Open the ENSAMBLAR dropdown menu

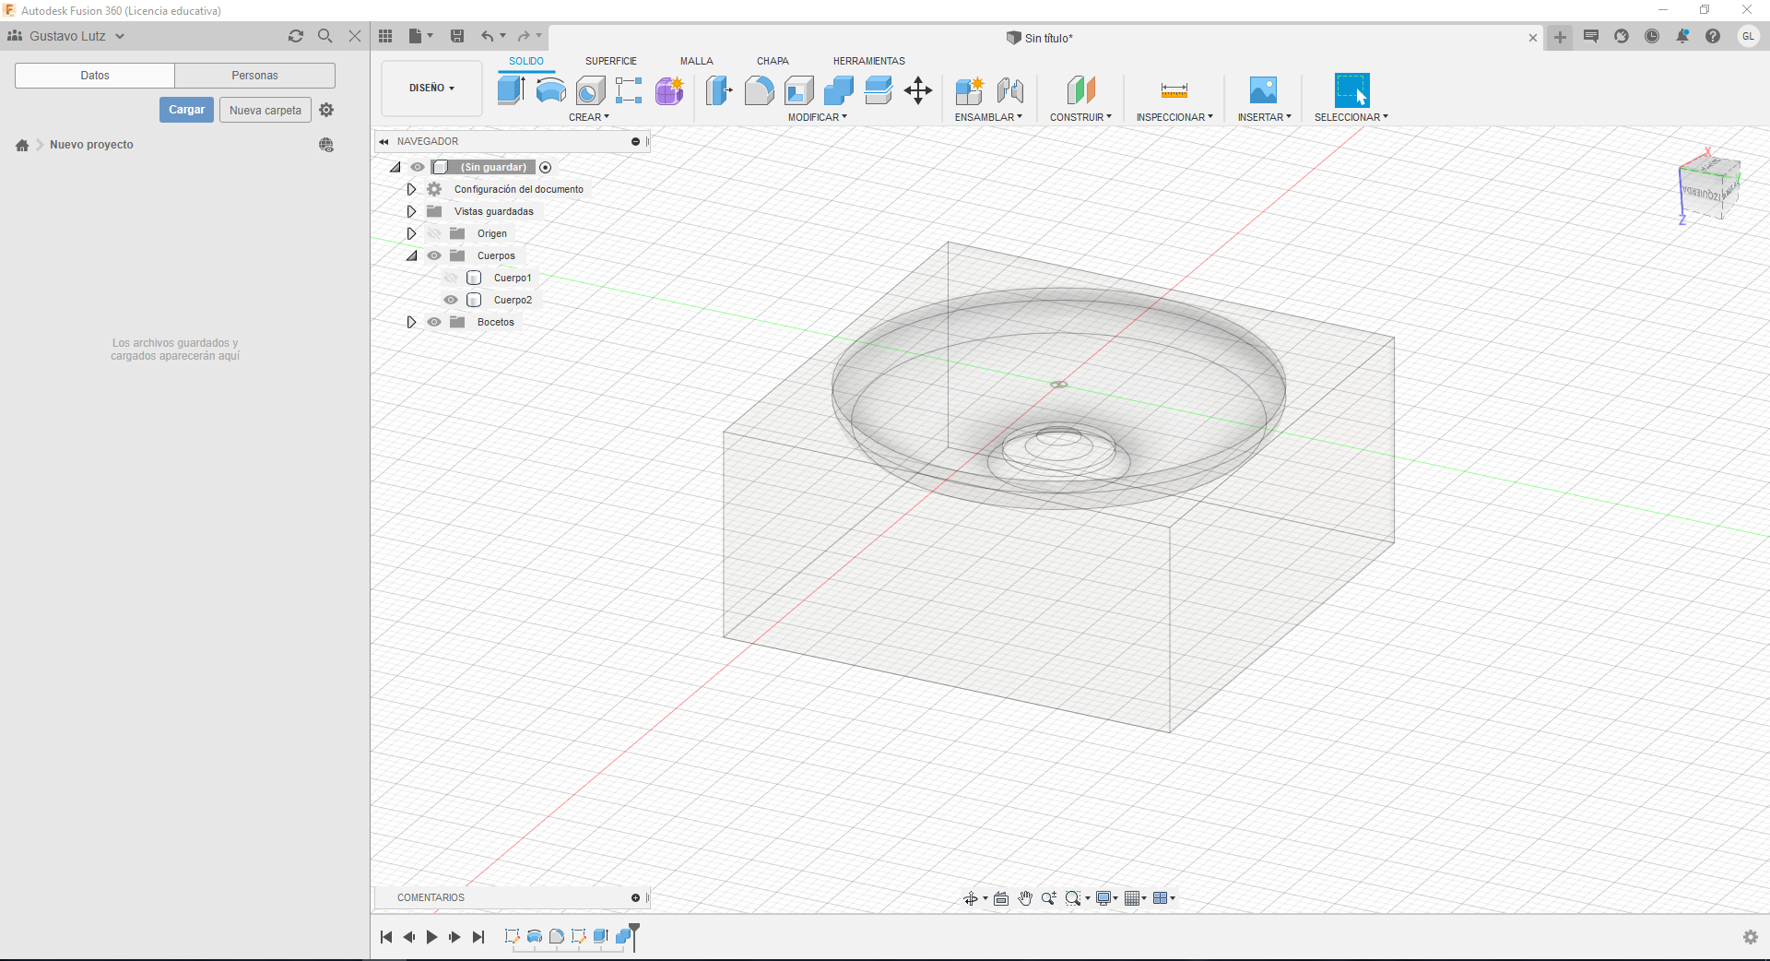[988, 117]
